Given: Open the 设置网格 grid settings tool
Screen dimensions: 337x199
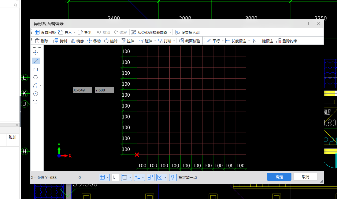Looking at the screenshot, I should click(x=45, y=32).
